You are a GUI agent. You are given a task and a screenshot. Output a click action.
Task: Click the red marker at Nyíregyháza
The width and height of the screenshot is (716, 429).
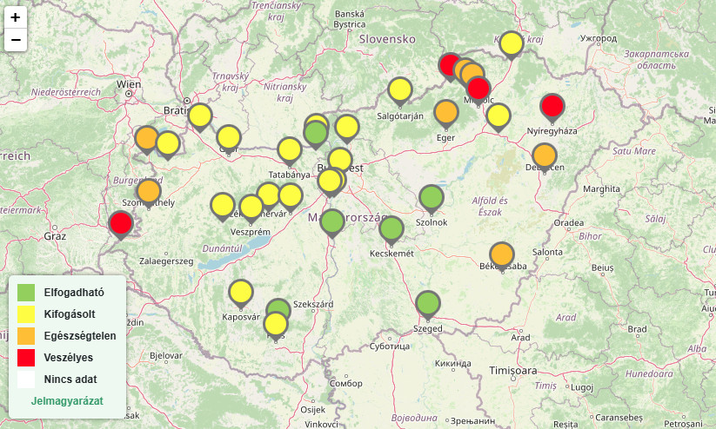point(552,107)
